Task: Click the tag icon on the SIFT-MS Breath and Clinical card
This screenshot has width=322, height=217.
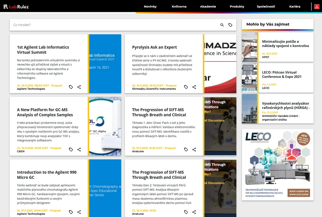Action: (x=186, y=150)
